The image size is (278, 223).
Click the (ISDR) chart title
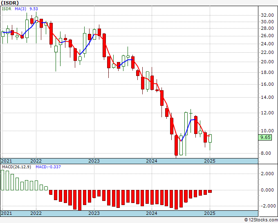pos(9,3)
